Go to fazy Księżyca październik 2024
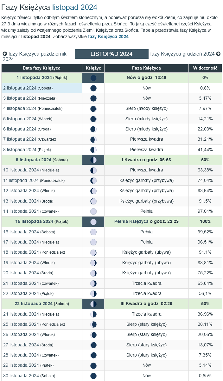Viewport: 223px width, 381px height. click(35, 56)
